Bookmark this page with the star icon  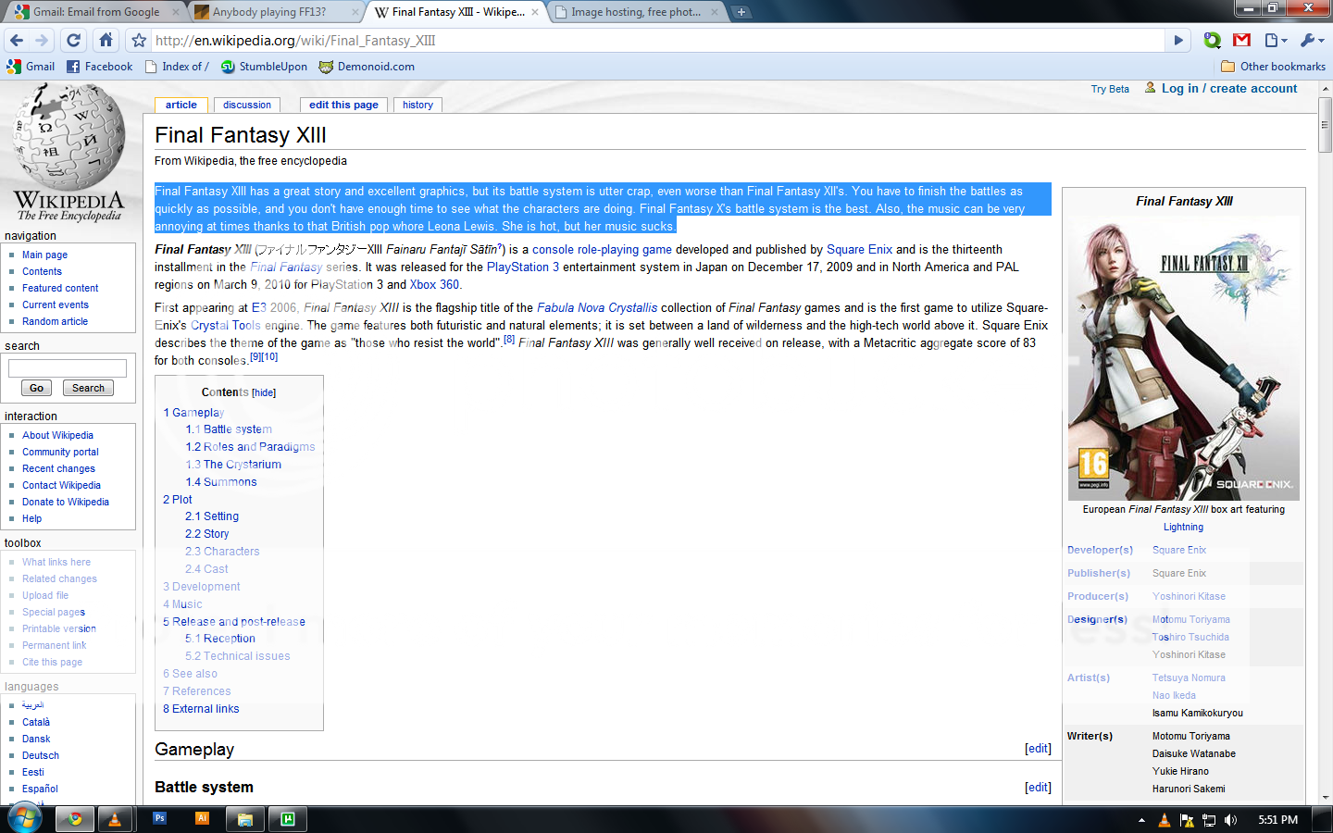139,41
